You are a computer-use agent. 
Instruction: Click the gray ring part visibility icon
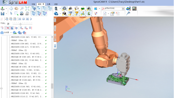(x=70, y=9)
